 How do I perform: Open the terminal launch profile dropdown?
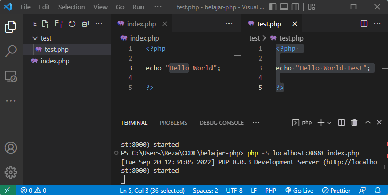coord(329,123)
